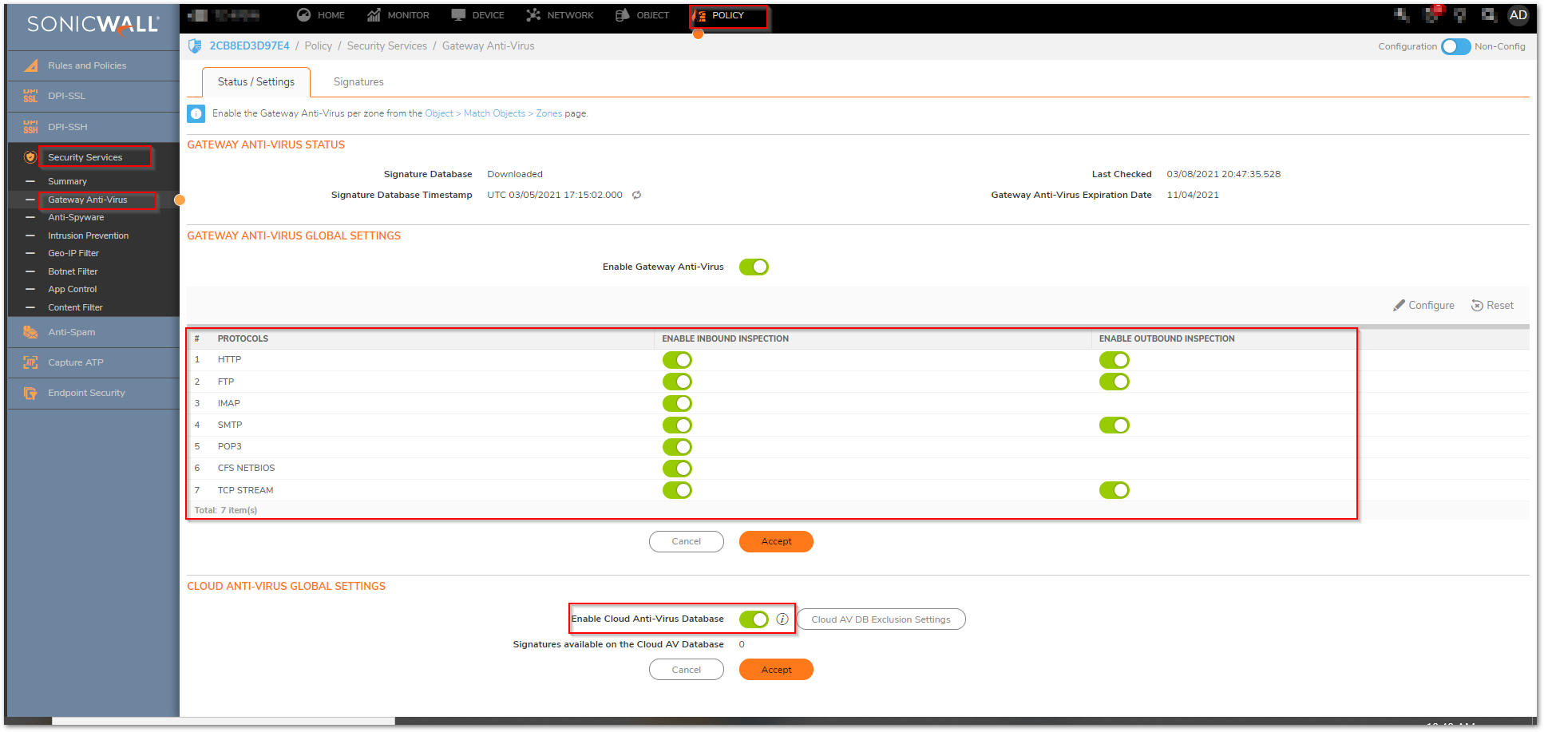Expand the DPI-SSH sidebar section
The image size is (1544, 732).
[x=93, y=127]
